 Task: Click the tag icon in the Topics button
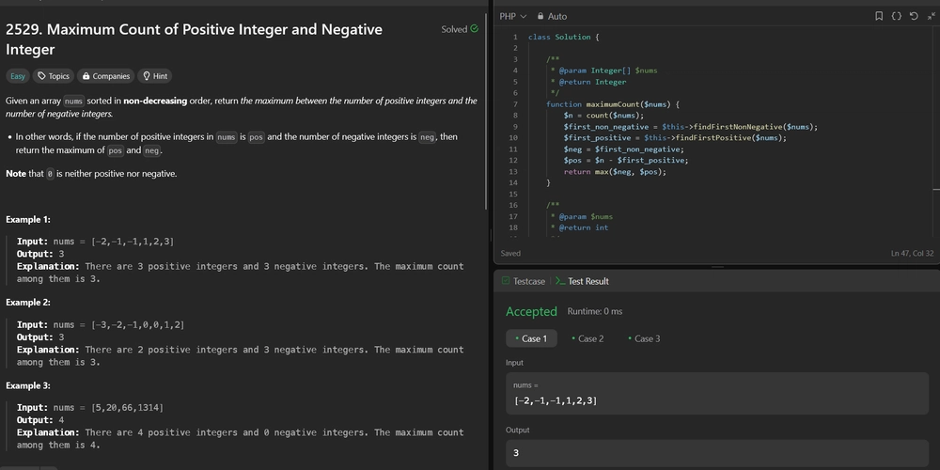pos(41,76)
